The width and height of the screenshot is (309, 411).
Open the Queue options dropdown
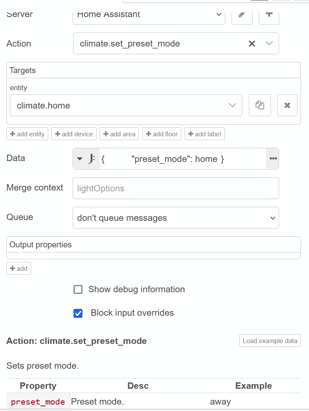coord(176,218)
